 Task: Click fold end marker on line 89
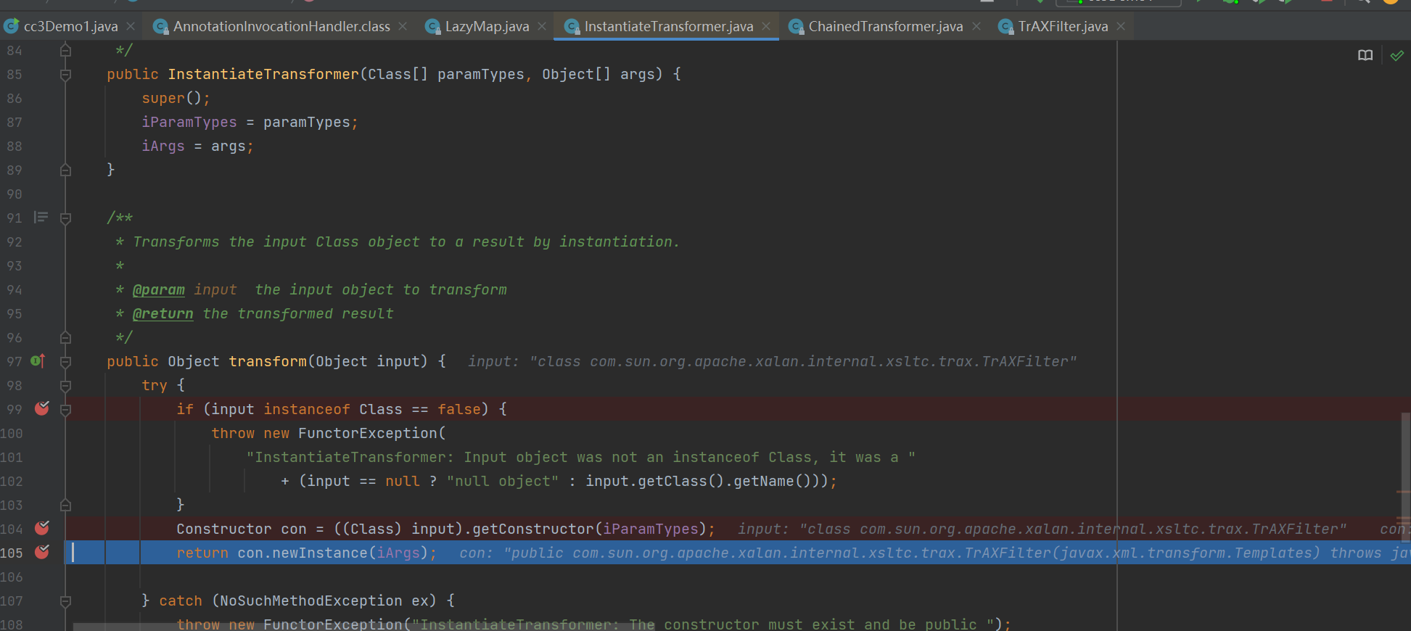(65, 170)
